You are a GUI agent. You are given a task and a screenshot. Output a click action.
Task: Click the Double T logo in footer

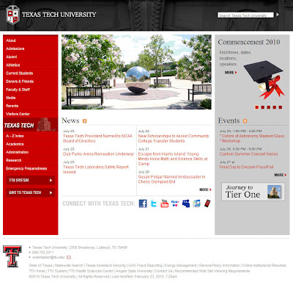pyautogui.click(x=12, y=256)
